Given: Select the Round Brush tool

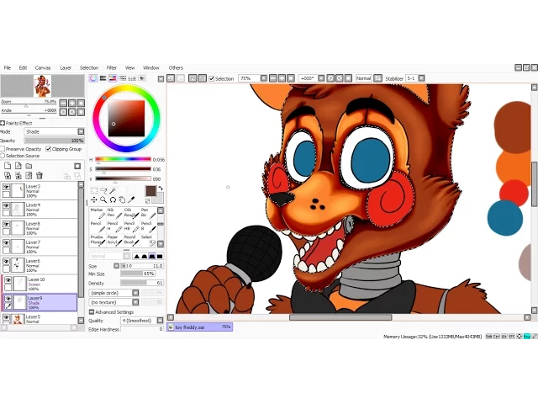Looking at the screenshot, I should click(131, 240).
